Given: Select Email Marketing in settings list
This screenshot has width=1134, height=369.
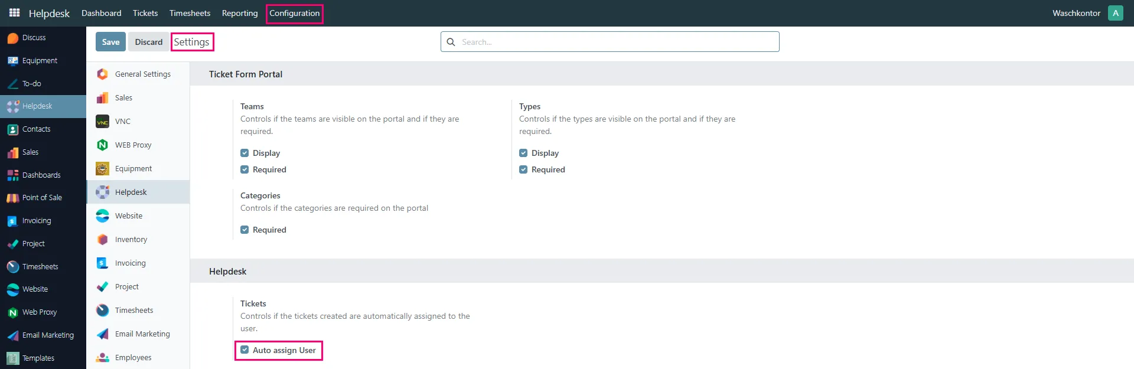Looking at the screenshot, I should click(138, 334).
